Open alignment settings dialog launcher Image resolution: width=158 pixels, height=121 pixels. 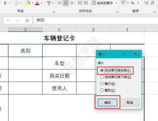tap(117, 12)
